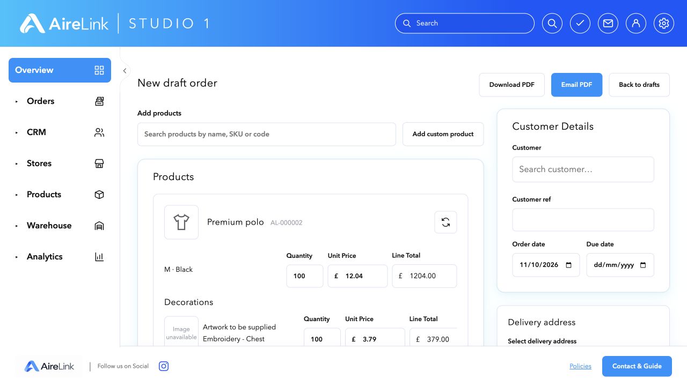Viewport: 687px width, 386px height.
Task: Focus the product search by name field
Action: (x=267, y=134)
